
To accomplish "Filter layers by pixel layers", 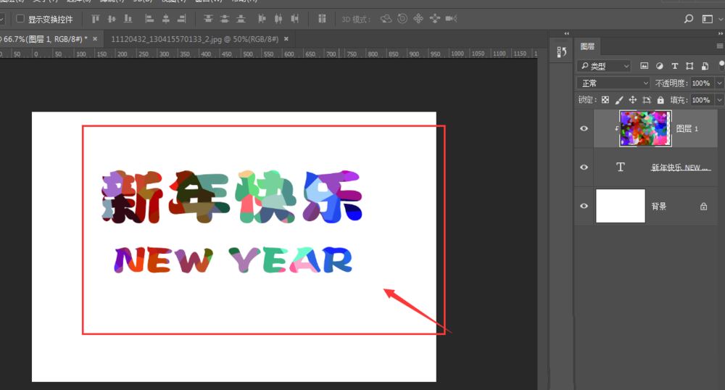I will [x=644, y=66].
